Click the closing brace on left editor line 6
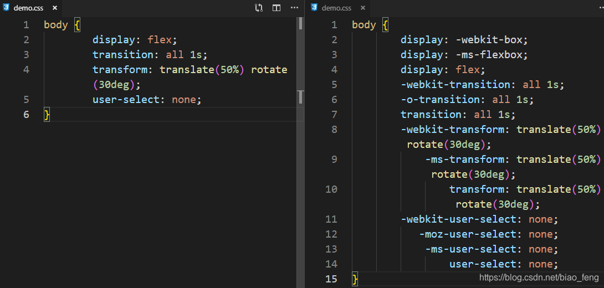The width and height of the screenshot is (604, 288). (x=47, y=115)
